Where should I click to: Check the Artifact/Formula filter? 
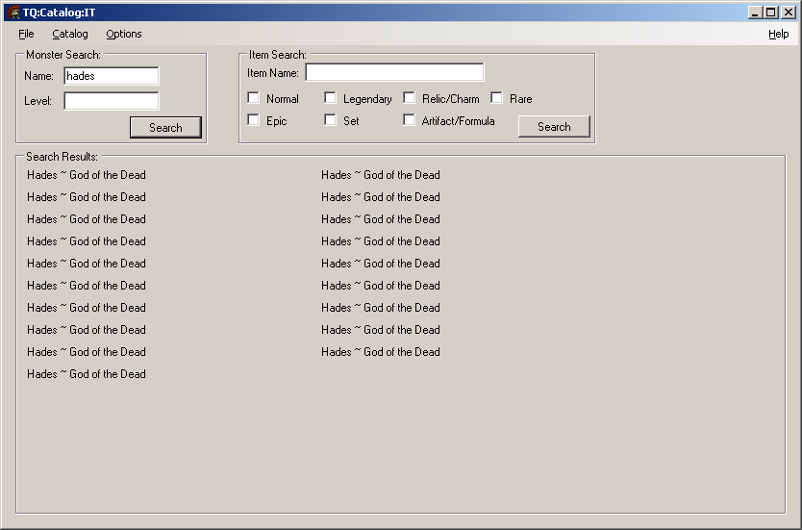click(x=410, y=120)
